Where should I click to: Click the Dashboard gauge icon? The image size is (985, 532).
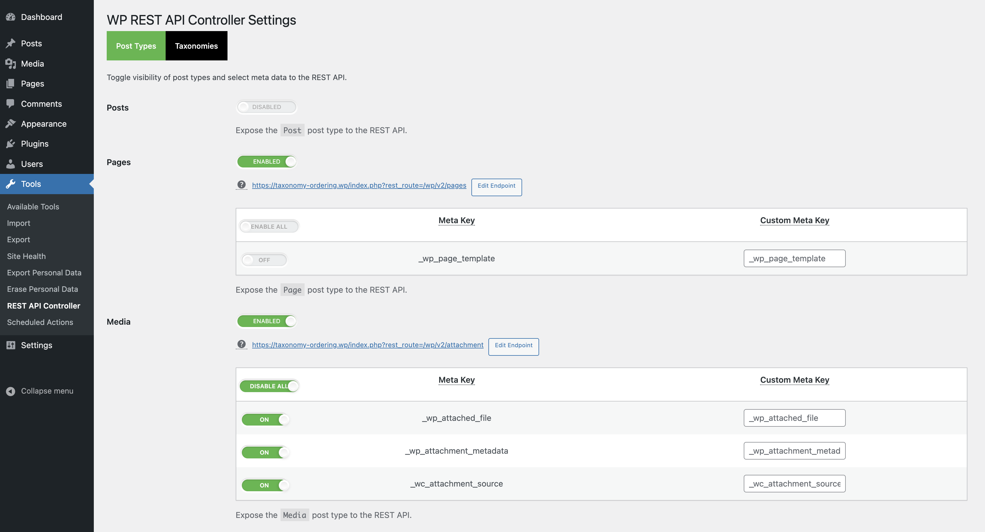tap(11, 17)
